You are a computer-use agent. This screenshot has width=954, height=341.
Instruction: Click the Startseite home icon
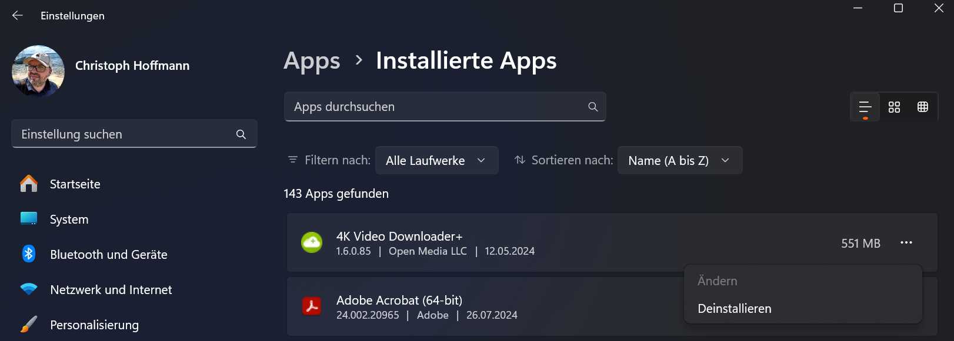coord(28,183)
